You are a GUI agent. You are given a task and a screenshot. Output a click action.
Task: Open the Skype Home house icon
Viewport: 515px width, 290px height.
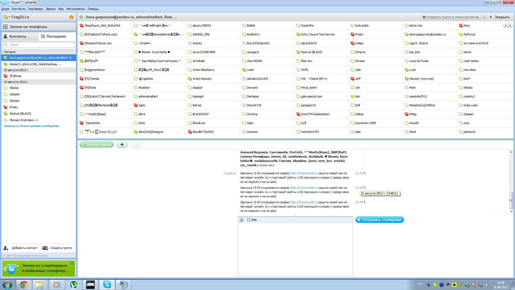click(x=71, y=17)
